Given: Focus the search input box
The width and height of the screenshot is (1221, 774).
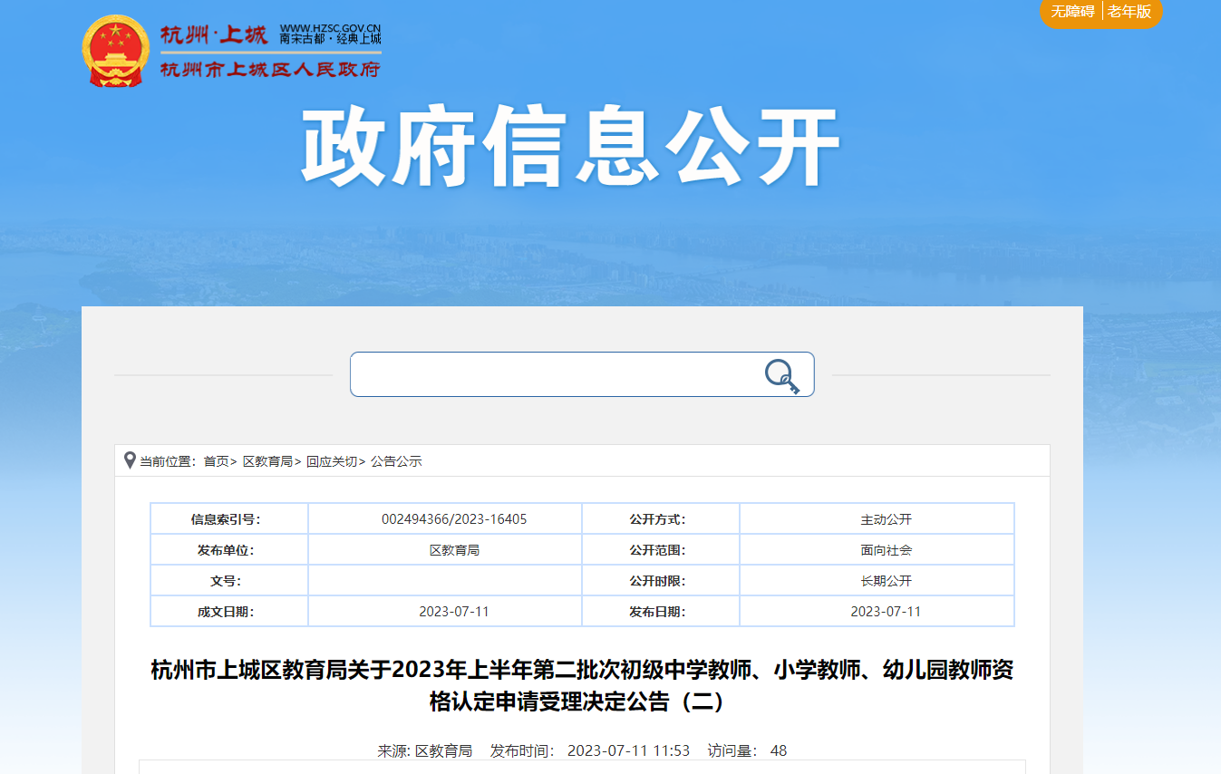Looking at the screenshot, I should click(x=553, y=374).
